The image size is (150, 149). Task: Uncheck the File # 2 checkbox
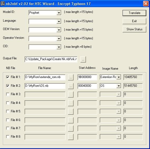pos(8,86)
